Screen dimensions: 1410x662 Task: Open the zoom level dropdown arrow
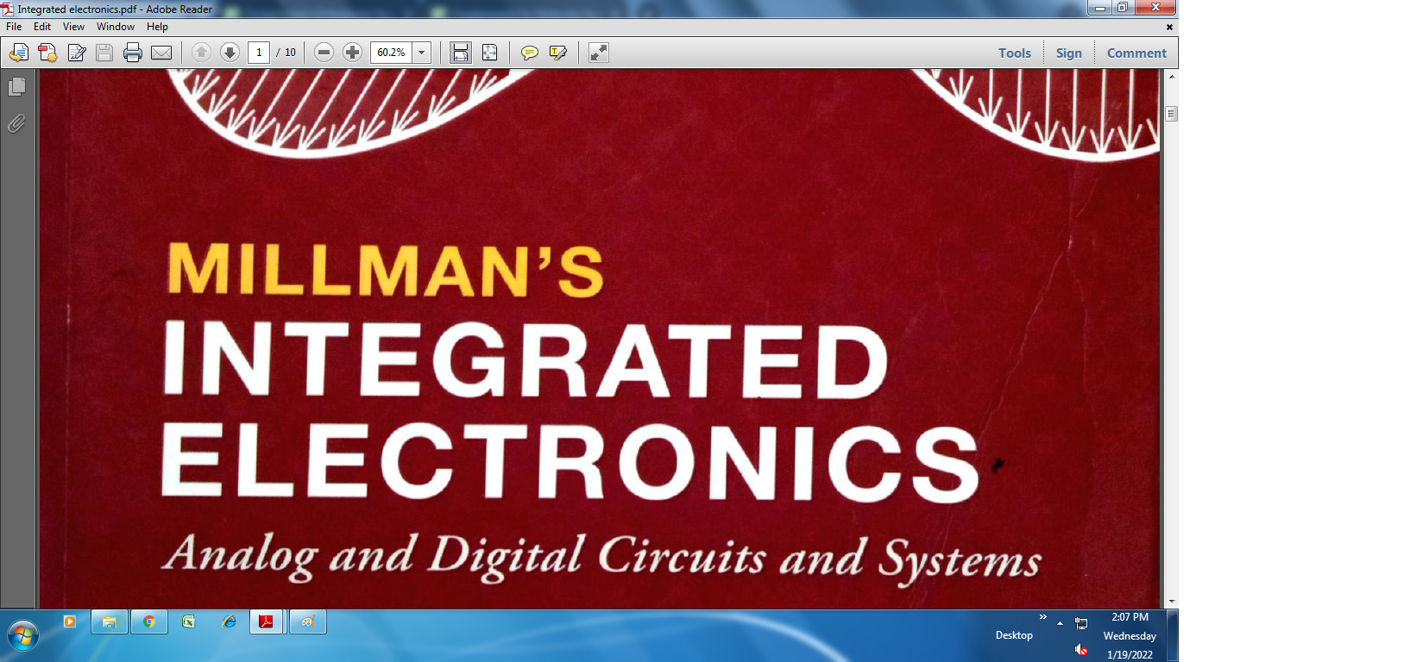(422, 53)
